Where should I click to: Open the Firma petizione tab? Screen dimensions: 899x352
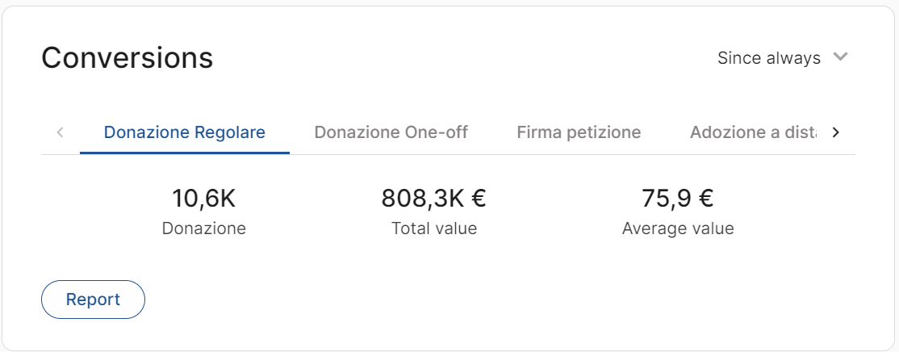tap(579, 132)
